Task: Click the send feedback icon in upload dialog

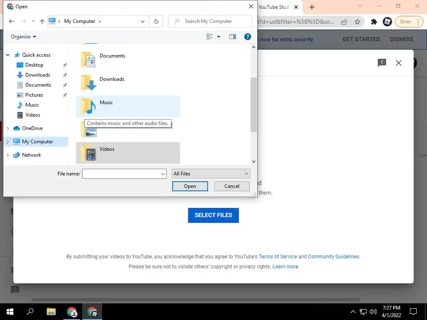Action: point(382,63)
